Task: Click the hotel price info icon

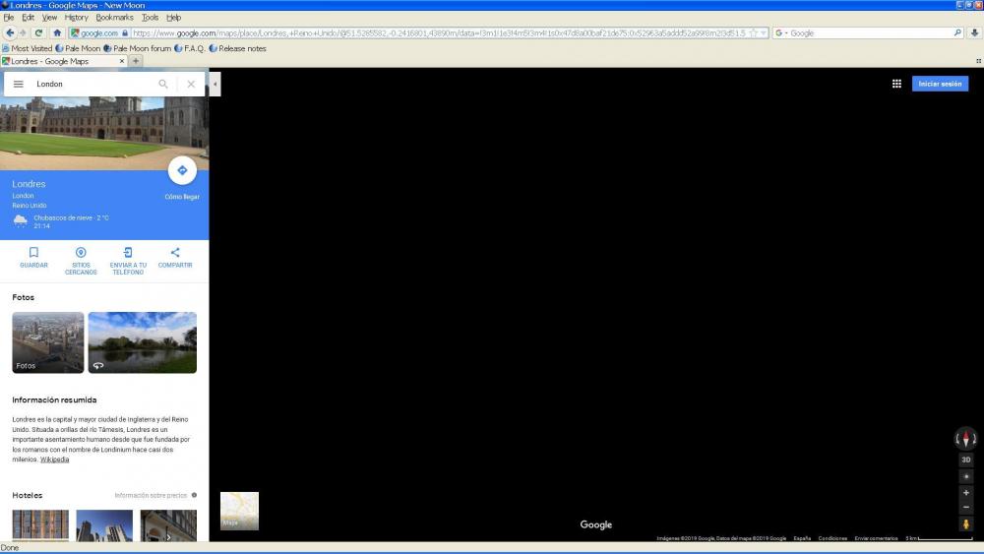Action: coord(194,495)
